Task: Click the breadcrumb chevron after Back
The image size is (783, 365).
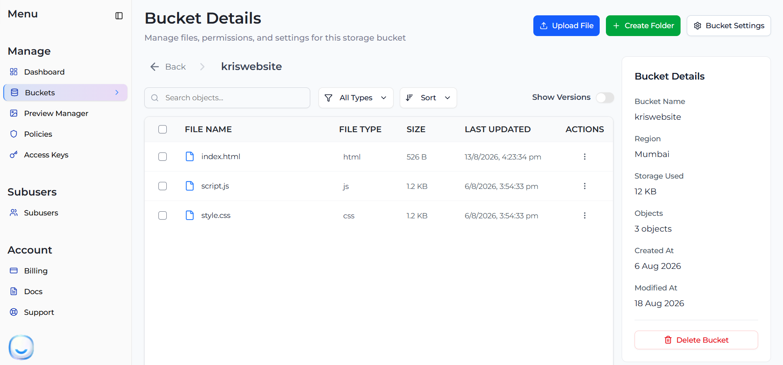Action: tap(202, 67)
